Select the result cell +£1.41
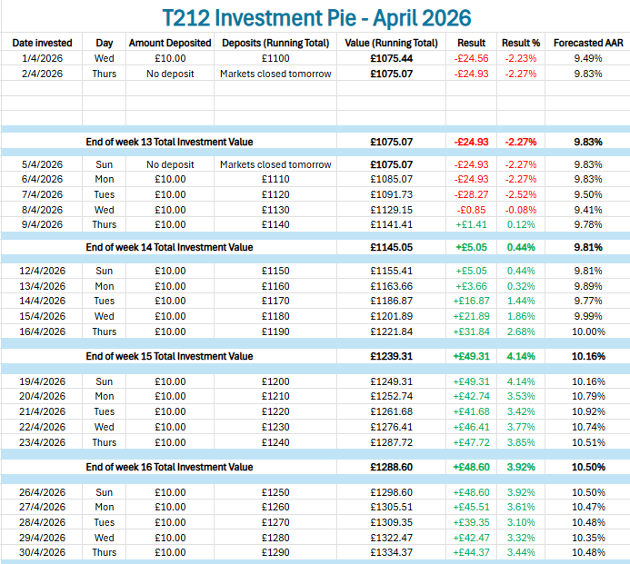 (471, 224)
